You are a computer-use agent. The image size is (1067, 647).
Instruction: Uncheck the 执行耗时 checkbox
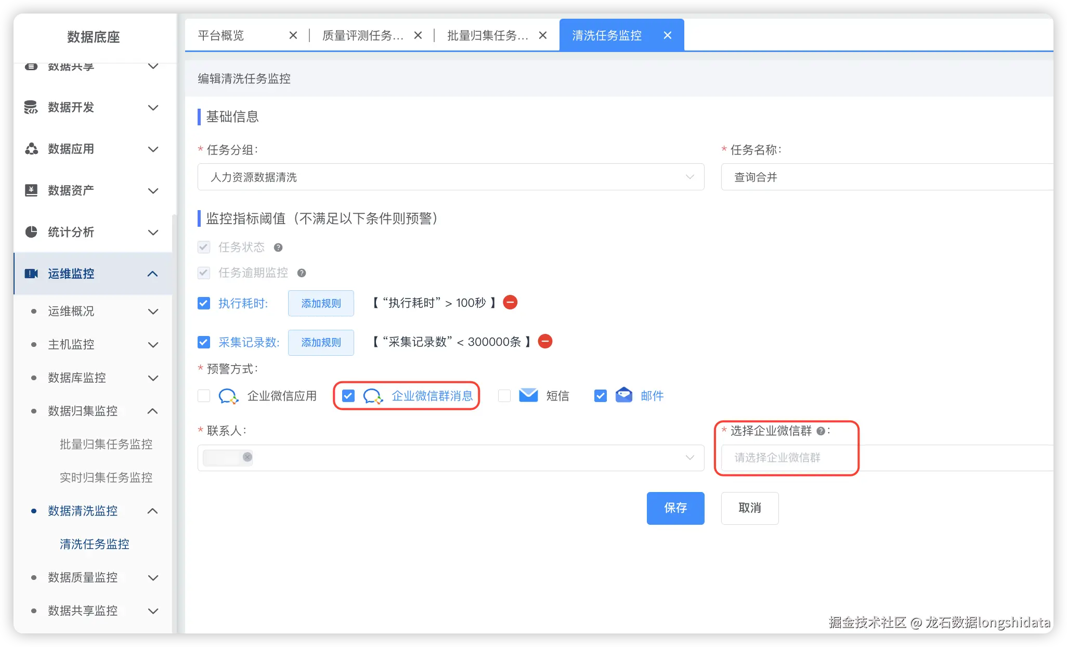(204, 303)
